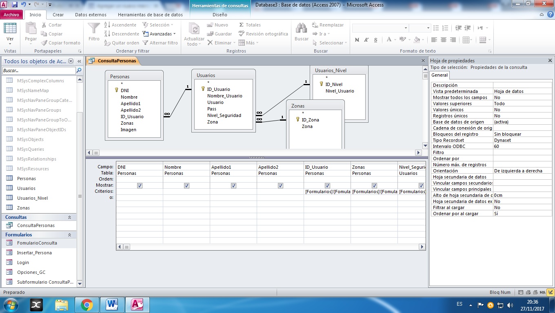555x313 pixels.
Task: Sort with Ascendente
Action: 120,25
